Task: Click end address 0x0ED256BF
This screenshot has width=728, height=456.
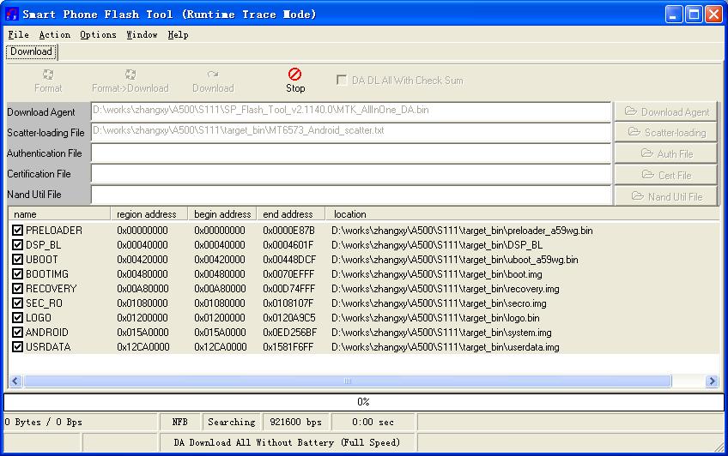Action: [x=289, y=333]
